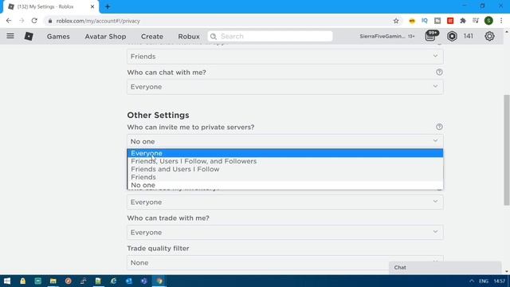Viewport: 510px width, 287px height.
Task: Click the roblox.com address bar
Action: pyautogui.click(x=222, y=21)
